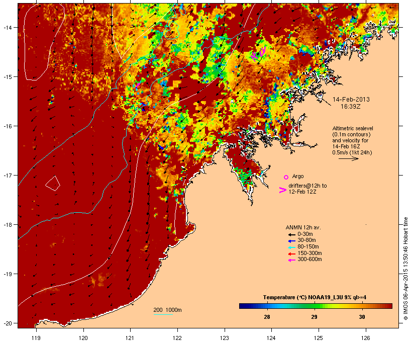This screenshot has height=342, width=412.
Task: Click the time label 16:39Z
Action: (351, 107)
